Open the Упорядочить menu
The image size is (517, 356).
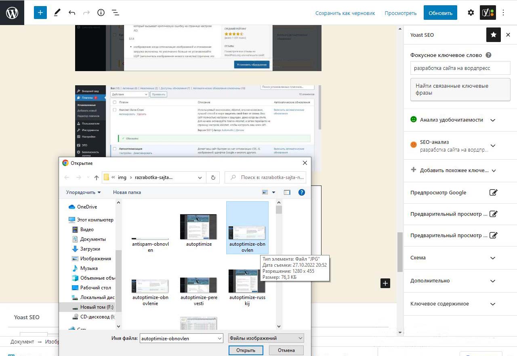click(83, 192)
